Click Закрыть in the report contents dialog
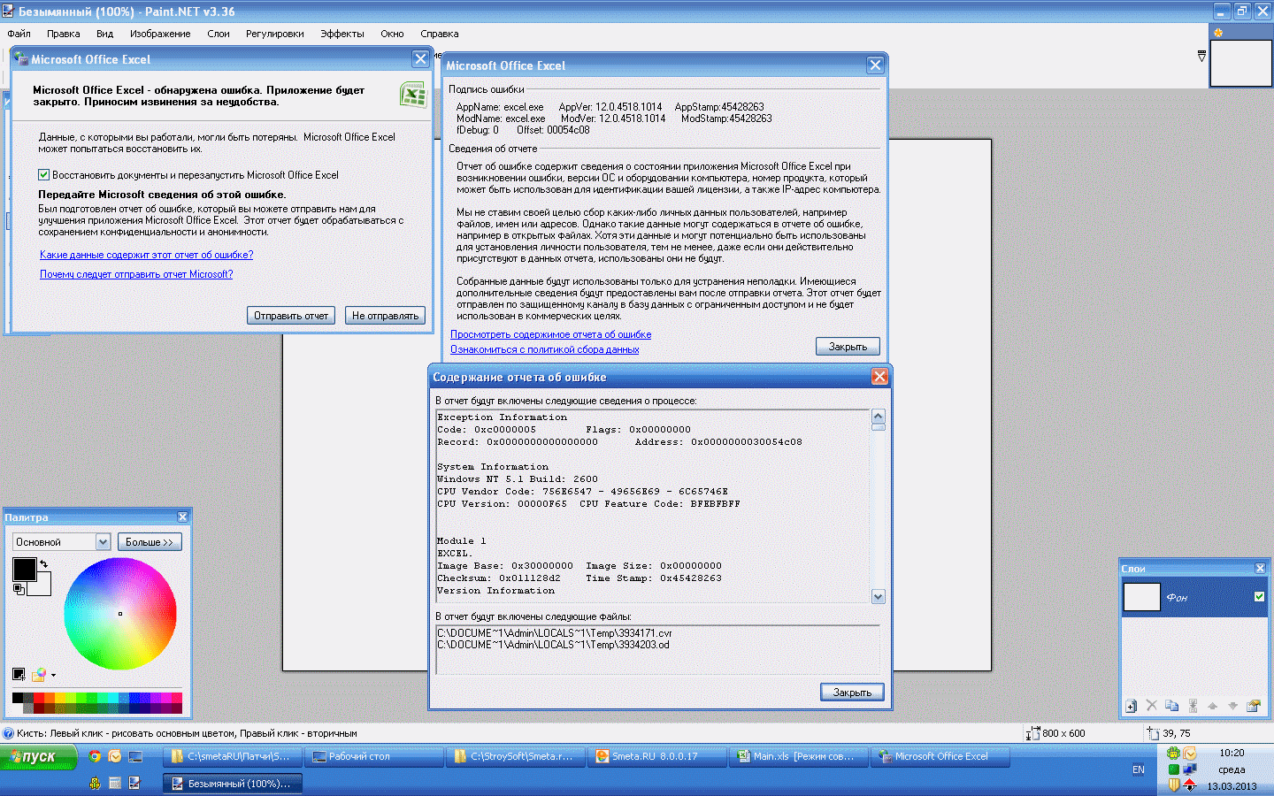The height and width of the screenshot is (796, 1274). coord(852,693)
